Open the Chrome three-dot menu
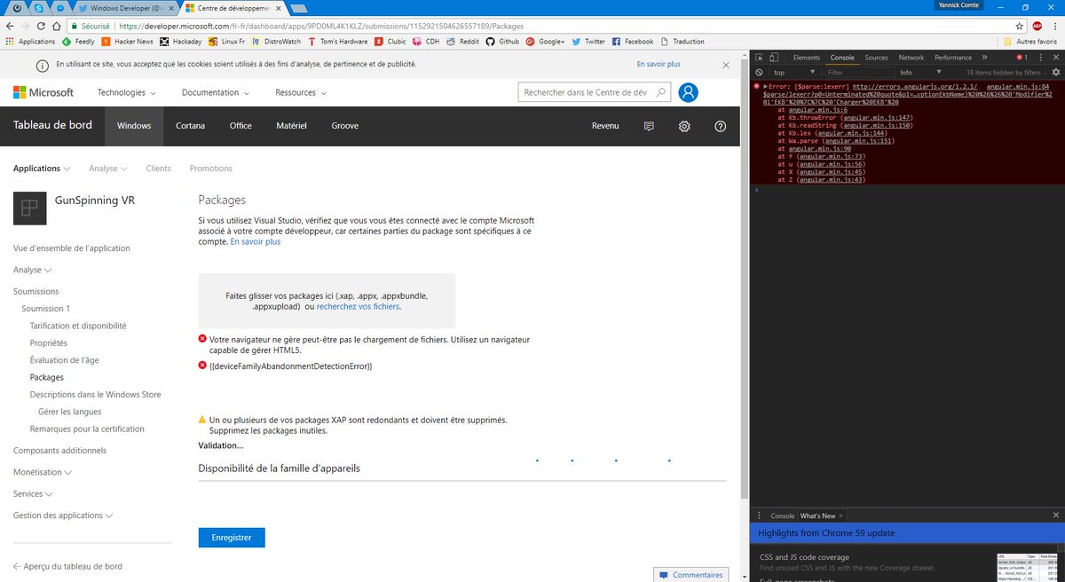Viewport: 1065px width, 582px height. 1054,26
